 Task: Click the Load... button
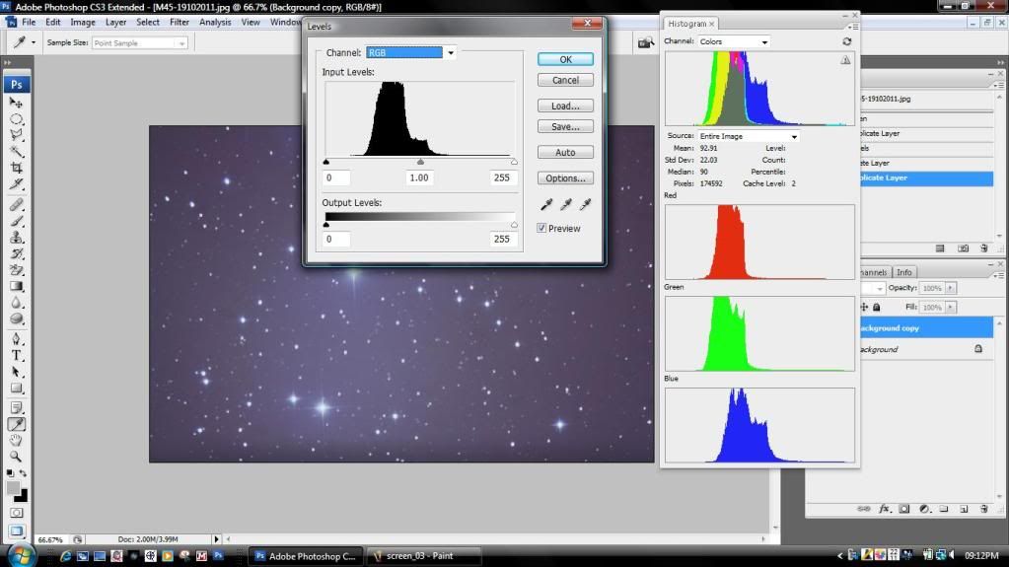(x=565, y=106)
